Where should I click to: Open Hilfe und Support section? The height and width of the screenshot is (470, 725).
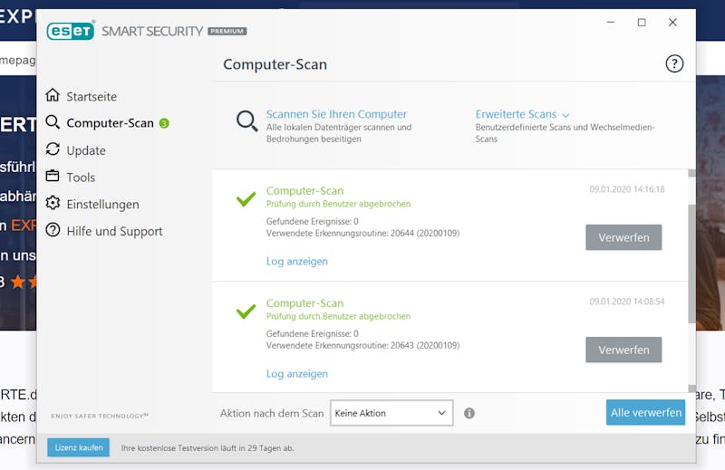pos(115,231)
